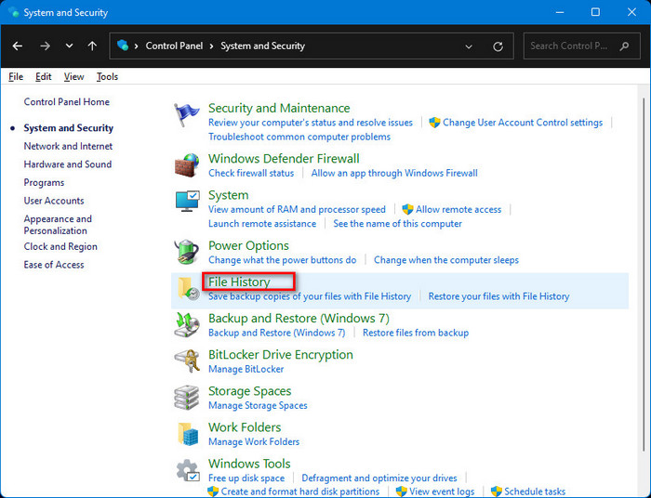Click Manage Storage Spaces link
The image size is (651, 498).
coord(258,405)
